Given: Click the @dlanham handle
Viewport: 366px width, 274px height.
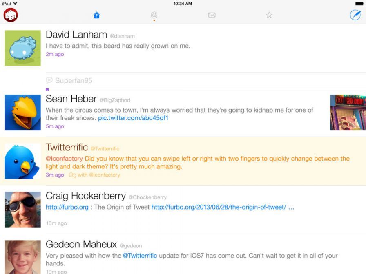Looking at the screenshot, I should click(x=123, y=36).
